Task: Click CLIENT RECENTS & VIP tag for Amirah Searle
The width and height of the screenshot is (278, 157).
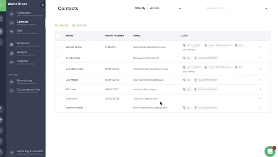Action: point(218,46)
